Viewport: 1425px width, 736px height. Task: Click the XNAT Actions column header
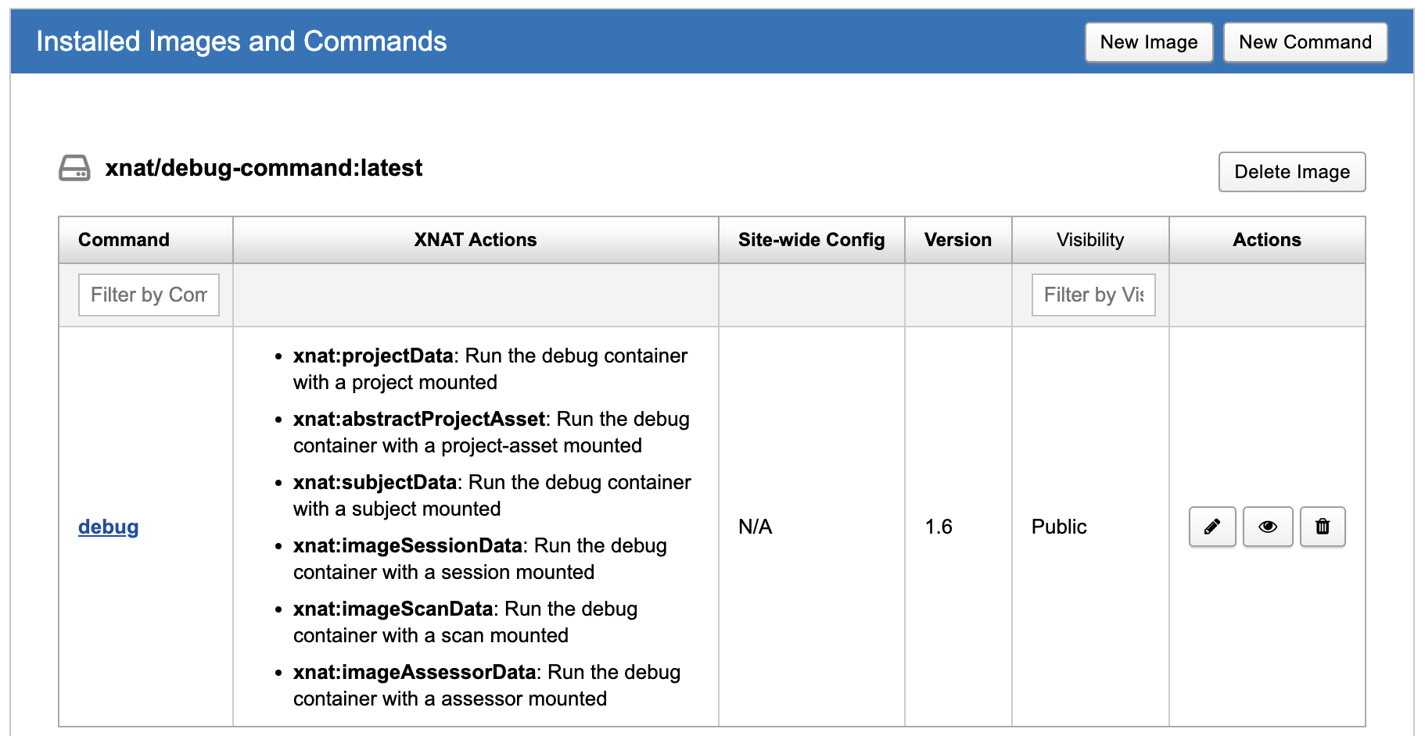[x=475, y=240]
